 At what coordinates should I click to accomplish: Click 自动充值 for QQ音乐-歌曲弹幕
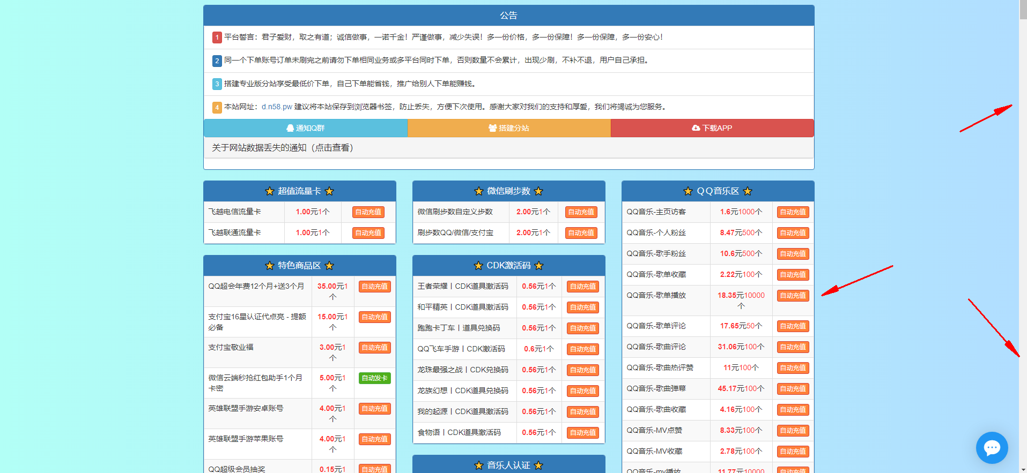pyautogui.click(x=793, y=389)
